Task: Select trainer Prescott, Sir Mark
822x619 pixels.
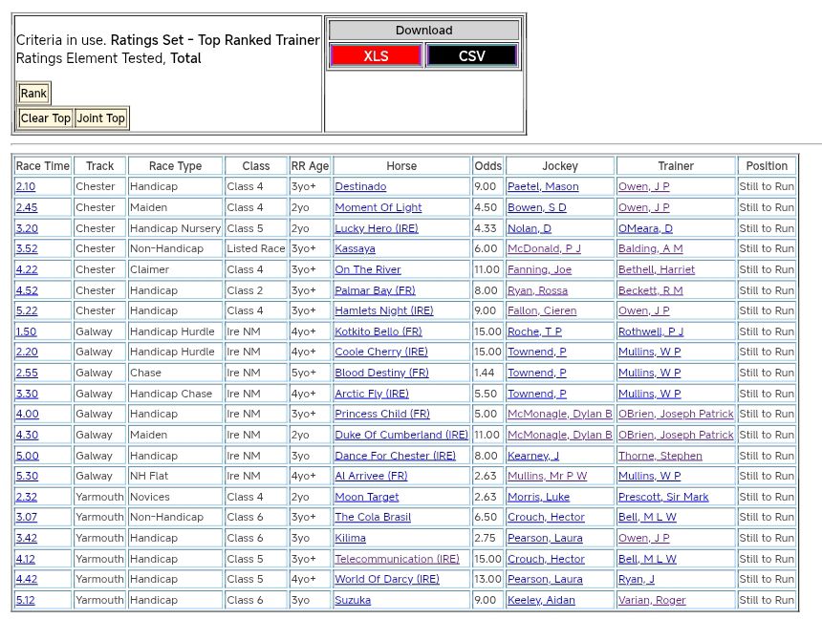Action: click(663, 498)
